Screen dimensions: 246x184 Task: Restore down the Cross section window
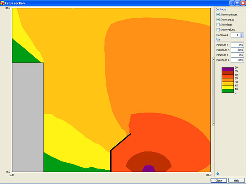click(x=237, y=3)
